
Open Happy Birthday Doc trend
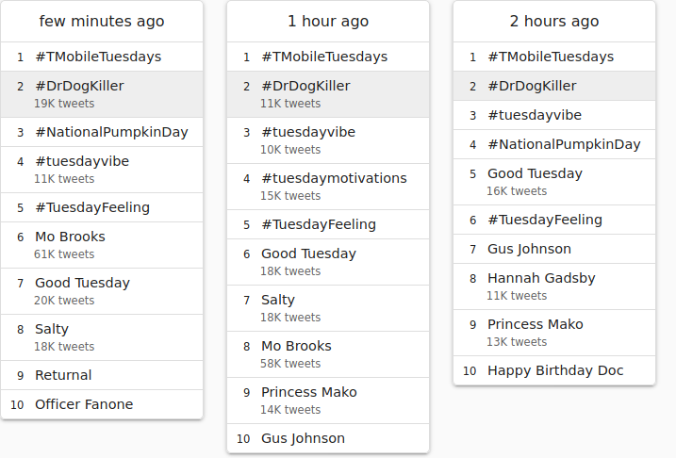click(x=554, y=370)
